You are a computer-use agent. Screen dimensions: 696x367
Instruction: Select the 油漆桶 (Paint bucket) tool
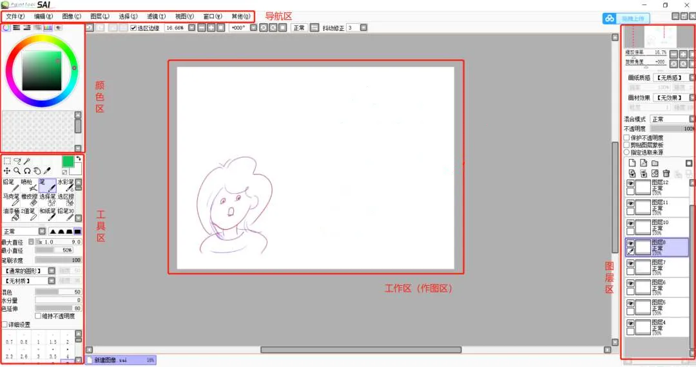tap(11, 214)
